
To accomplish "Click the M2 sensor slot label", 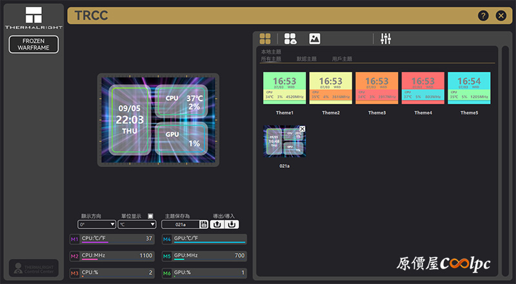I will 74,256.
